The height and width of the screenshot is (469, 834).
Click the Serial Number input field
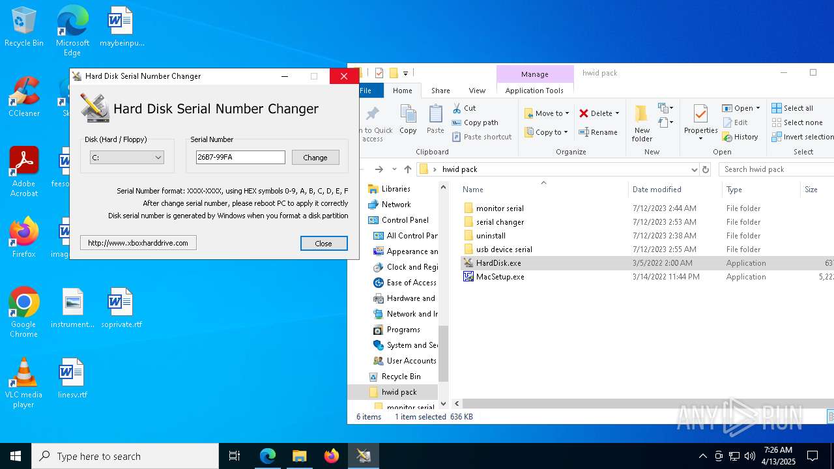tap(240, 158)
